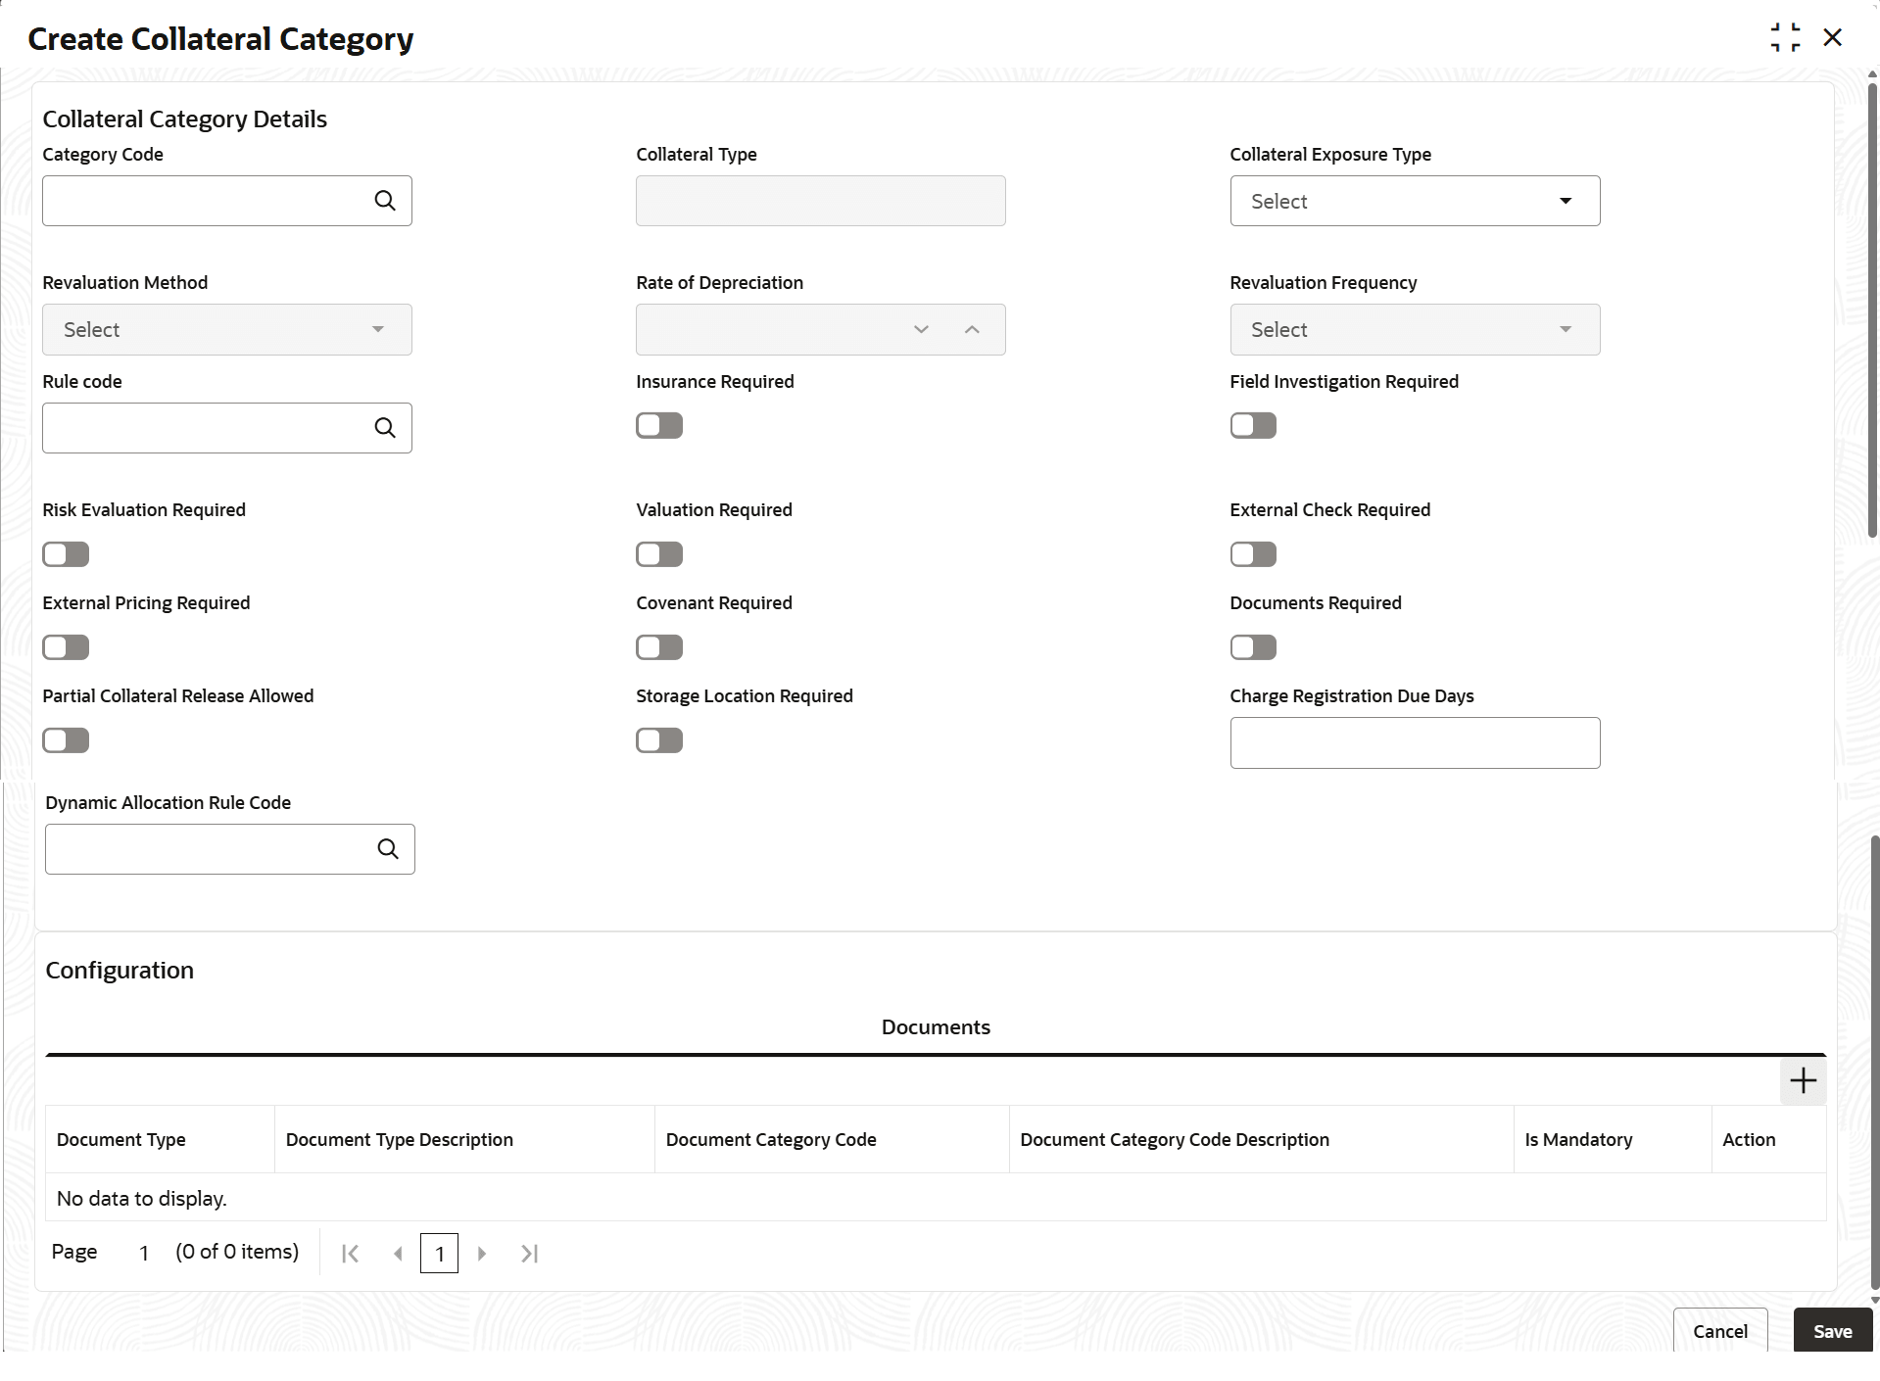Go to last page of Documents table

529,1253
